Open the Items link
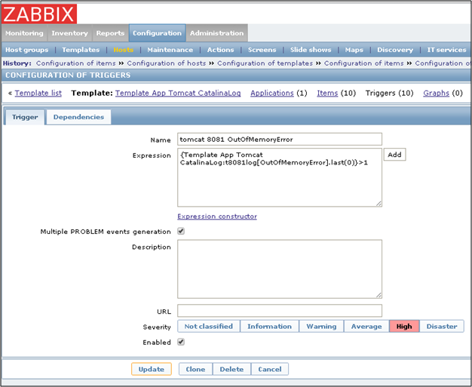Screen dimensions: 472x387 tap(327, 93)
